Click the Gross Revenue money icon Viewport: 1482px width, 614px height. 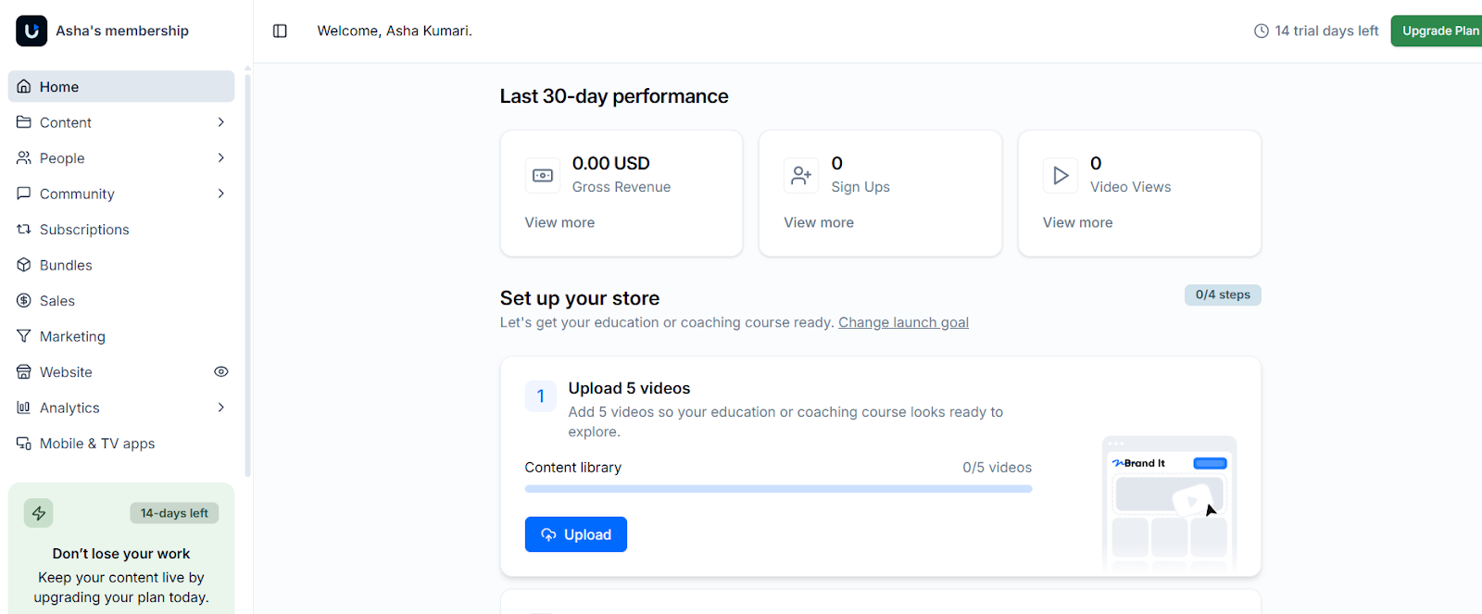(543, 175)
